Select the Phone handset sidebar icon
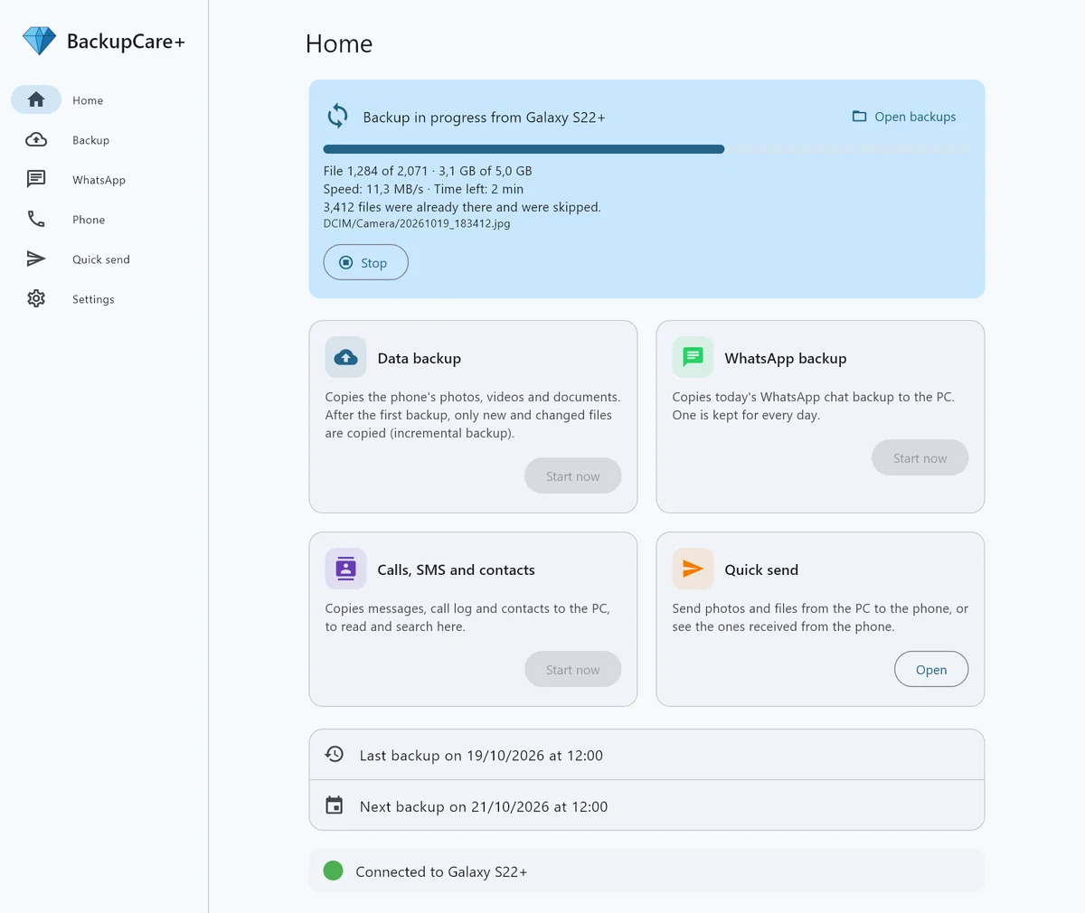This screenshot has width=1085, height=913. tap(36, 219)
